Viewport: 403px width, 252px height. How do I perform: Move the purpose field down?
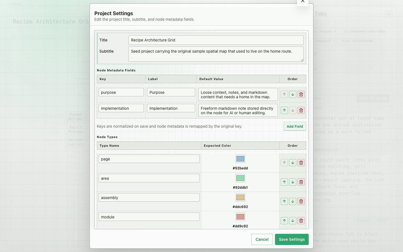point(293,94)
